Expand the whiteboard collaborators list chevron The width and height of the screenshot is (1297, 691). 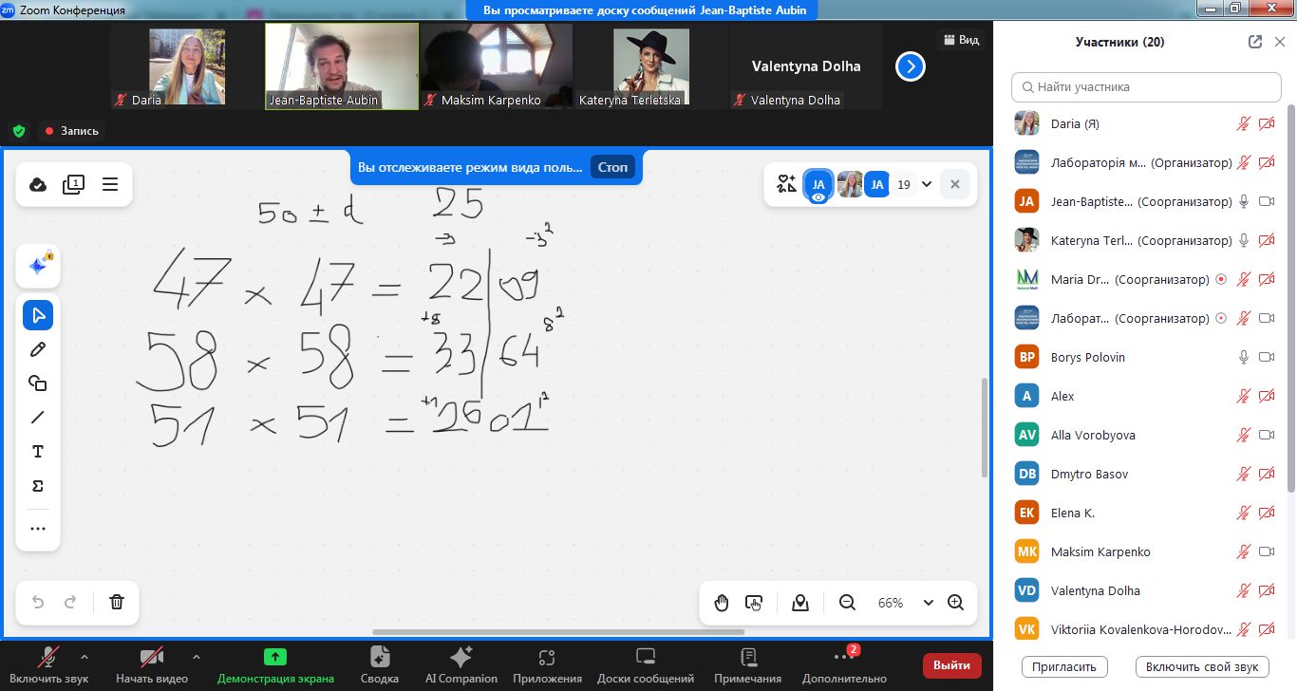click(927, 184)
